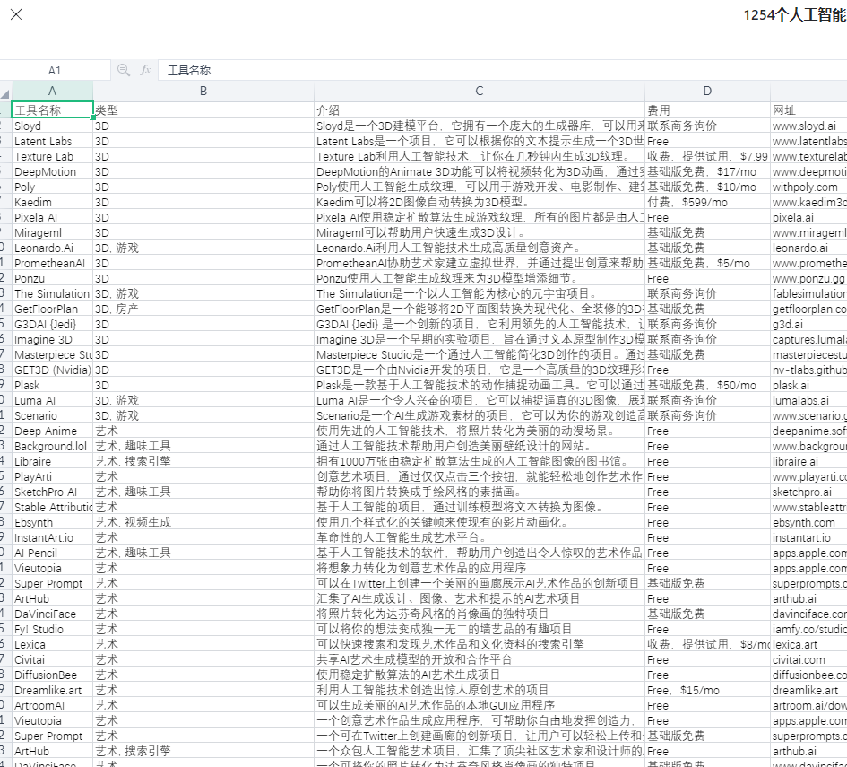The width and height of the screenshot is (847, 767).
Task: Click the 基础版免费, $50/mo cost cell
Action: [708, 386]
